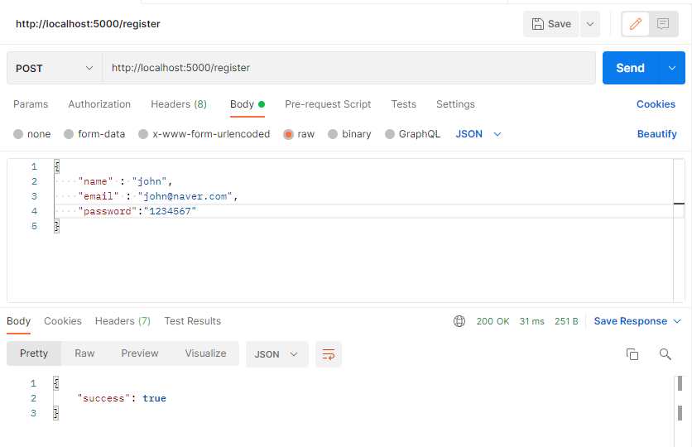Viewport: 692px width, 447px height.
Task: Click the 200 OK status text
Action: pyautogui.click(x=493, y=321)
